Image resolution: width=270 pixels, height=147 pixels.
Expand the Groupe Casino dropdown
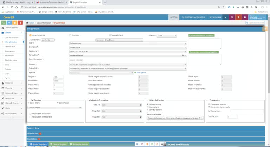pyautogui.click(x=54, y=108)
